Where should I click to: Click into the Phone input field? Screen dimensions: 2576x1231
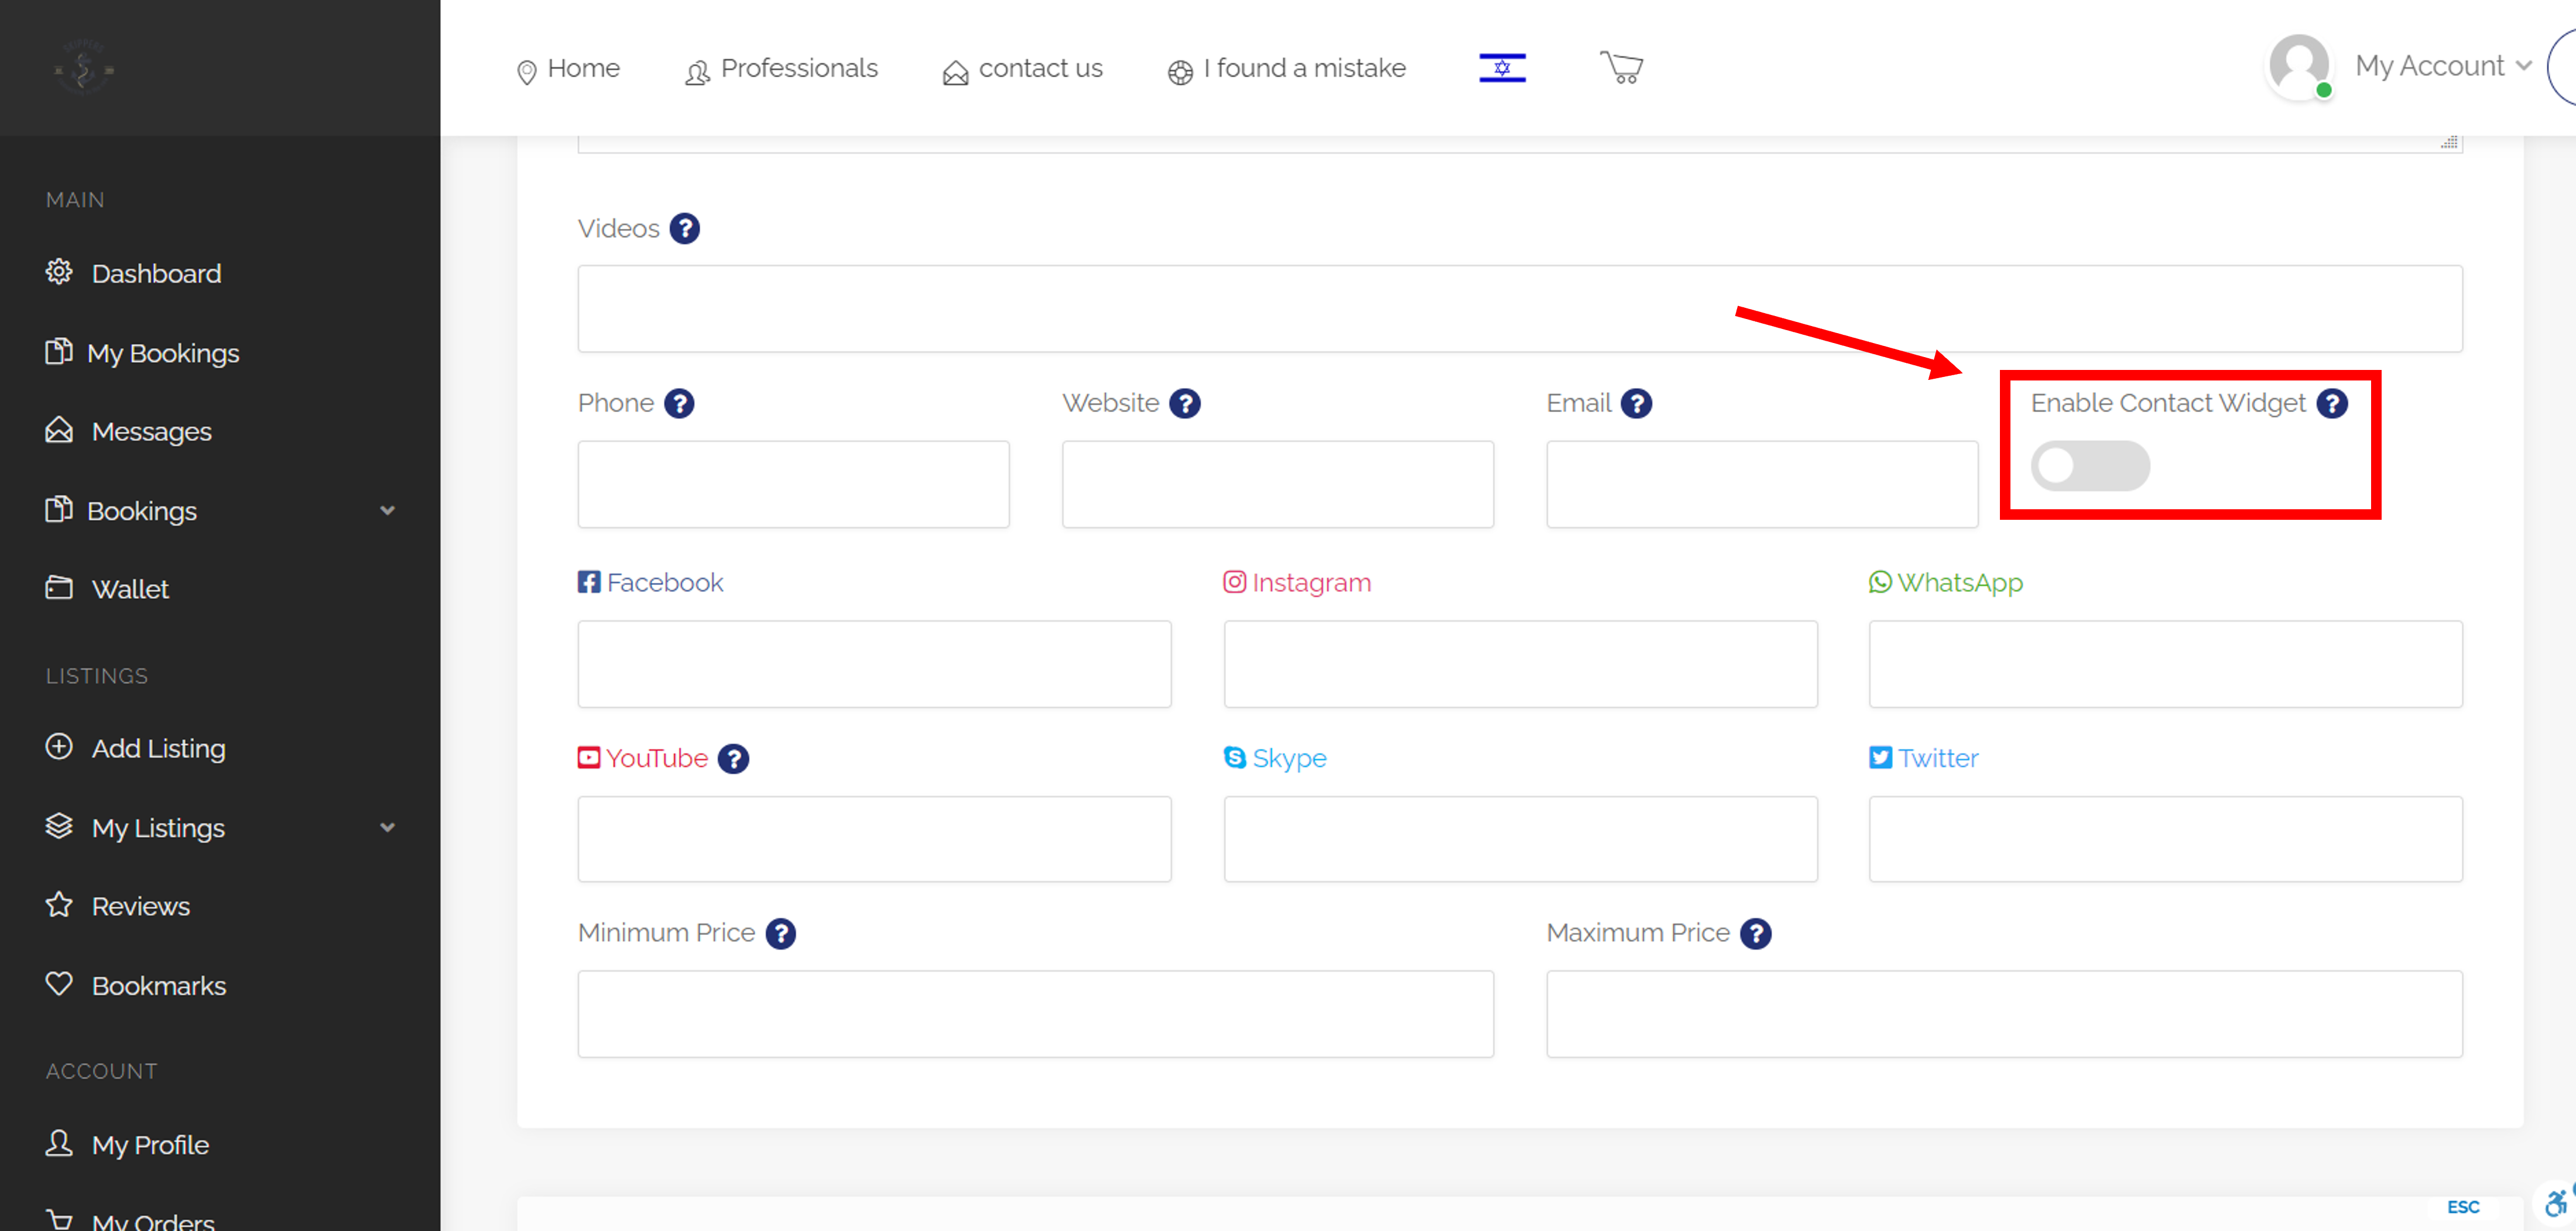coord(793,484)
